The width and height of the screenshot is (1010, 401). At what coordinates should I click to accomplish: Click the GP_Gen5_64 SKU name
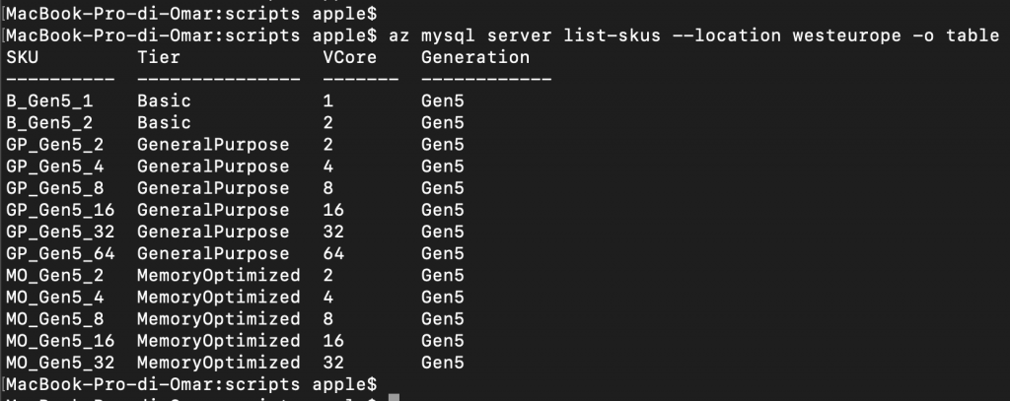(60, 253)
